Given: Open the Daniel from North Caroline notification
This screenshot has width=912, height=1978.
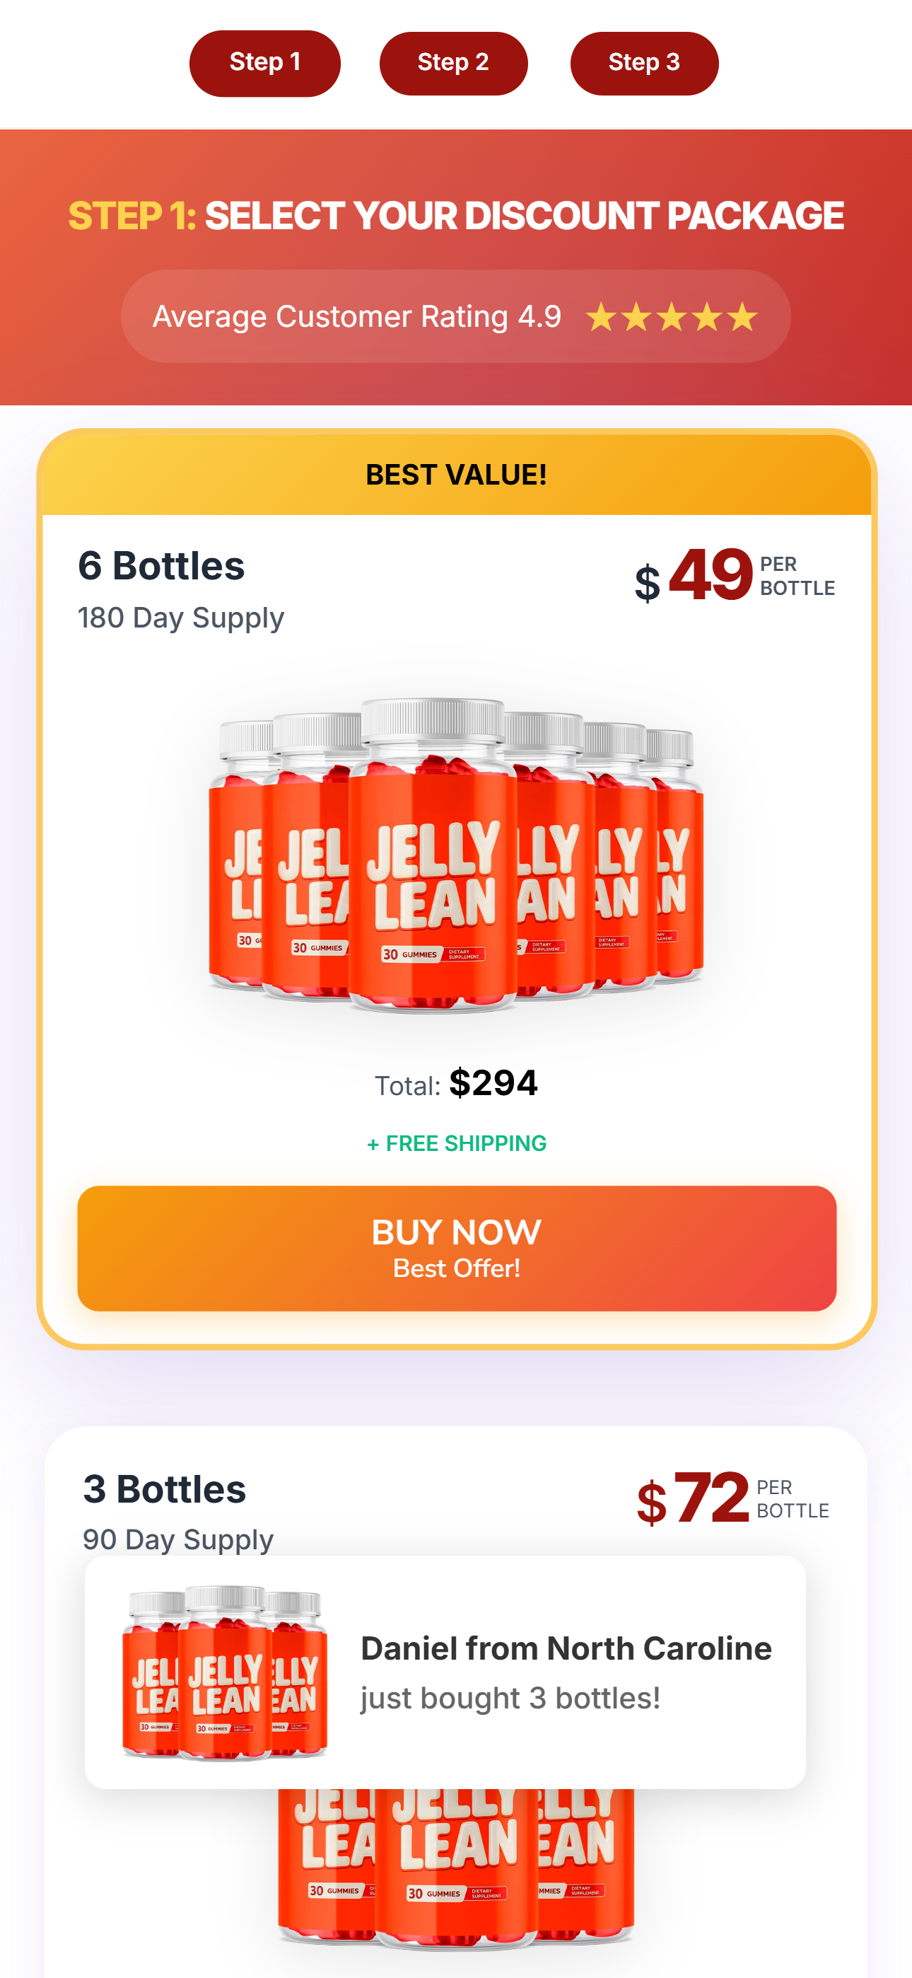Looking at the screenshot, I should (x=566, y=1672).
